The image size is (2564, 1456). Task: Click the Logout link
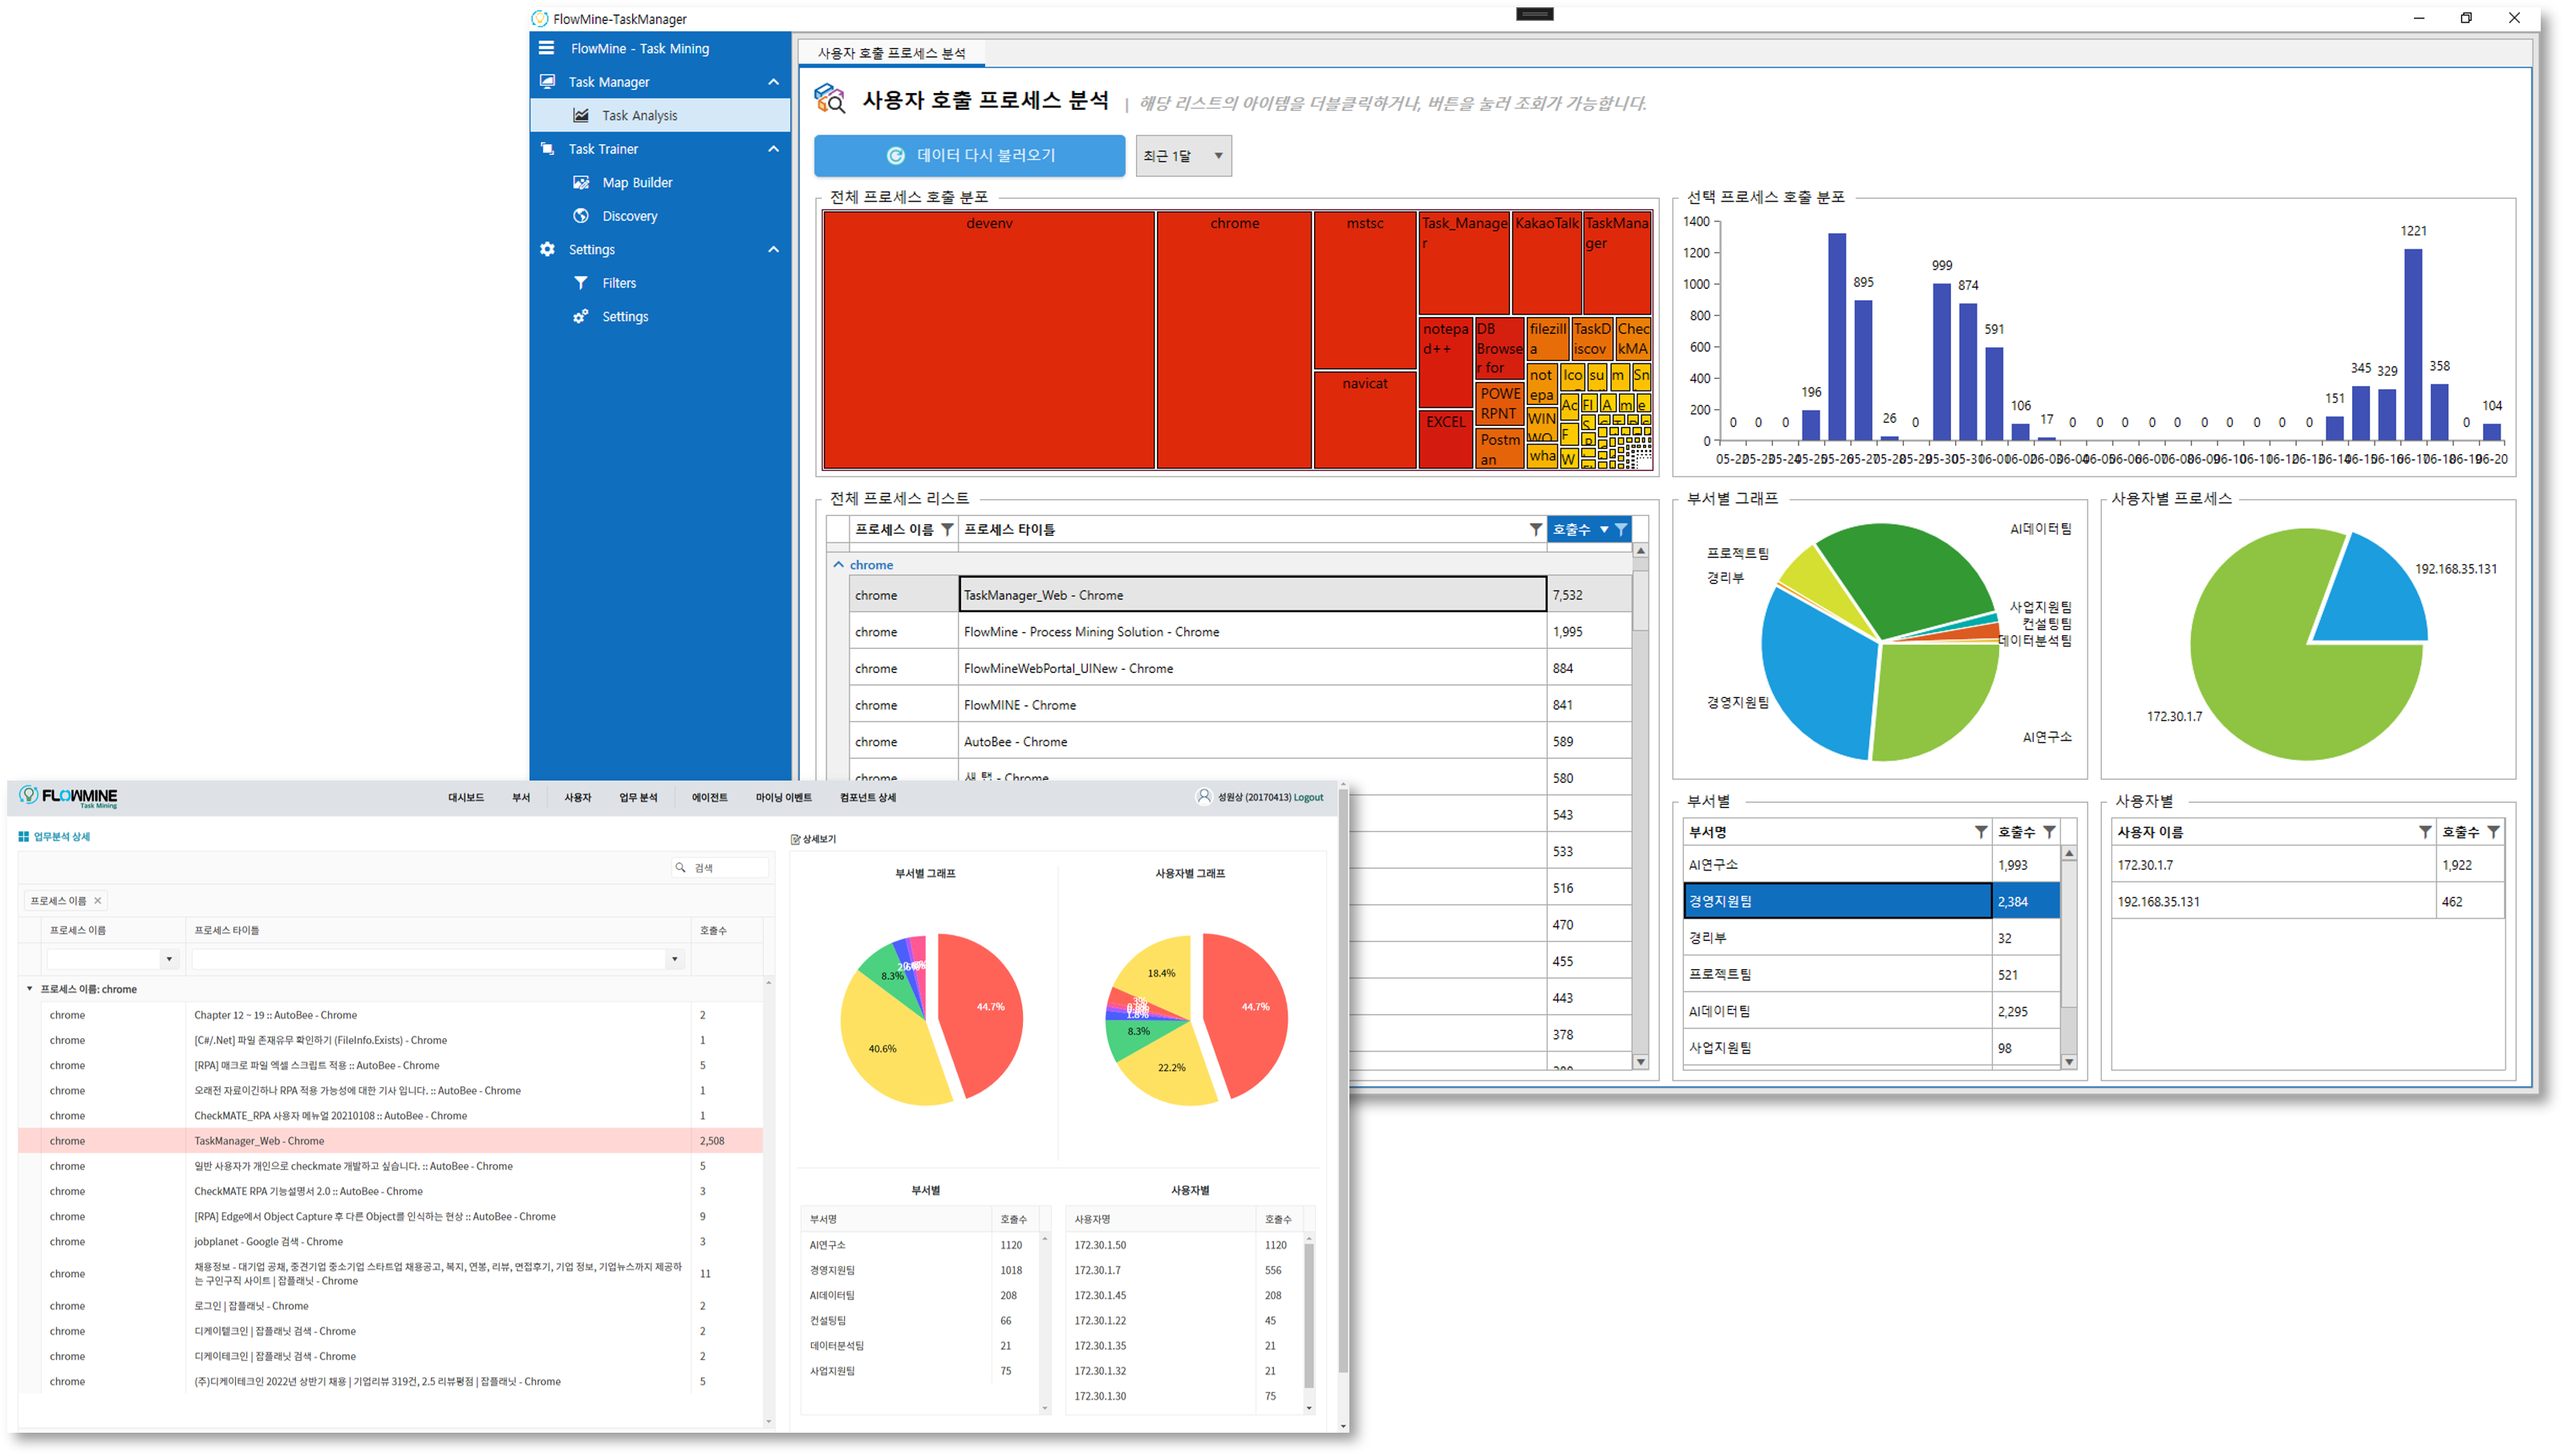point(1308,797)
